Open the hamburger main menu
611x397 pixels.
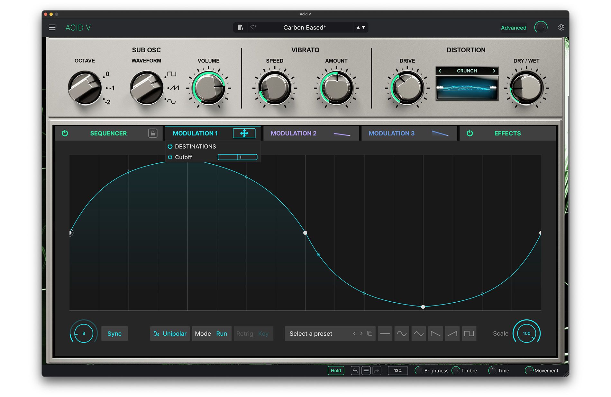click(x=52, y=28)
